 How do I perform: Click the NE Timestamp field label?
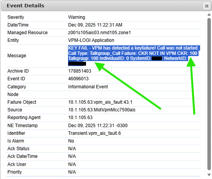click(x=22, y=126)
